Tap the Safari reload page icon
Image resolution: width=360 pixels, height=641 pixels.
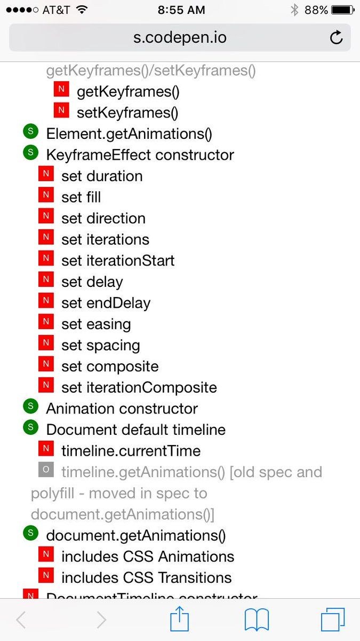pos(336,37)
